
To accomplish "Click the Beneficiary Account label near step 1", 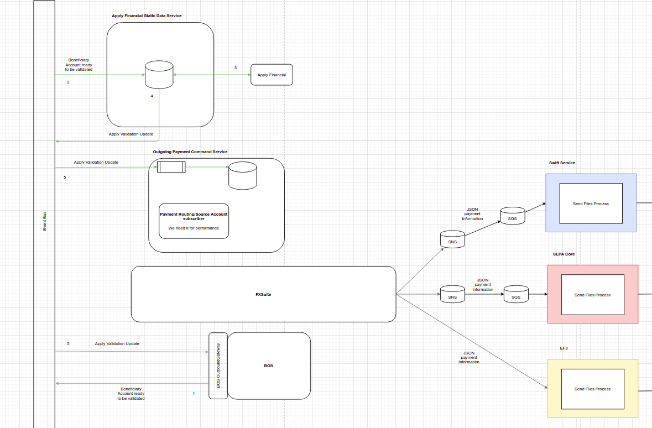I will (x=131, y=394).
